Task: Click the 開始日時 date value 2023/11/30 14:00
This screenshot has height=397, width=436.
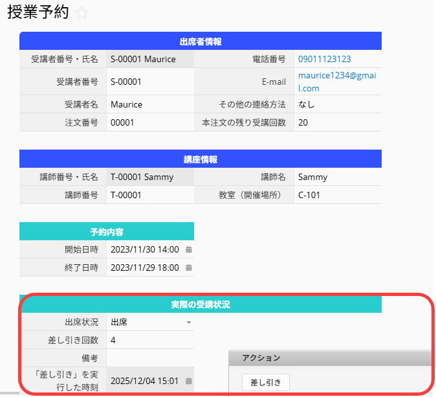Action: 145,249
